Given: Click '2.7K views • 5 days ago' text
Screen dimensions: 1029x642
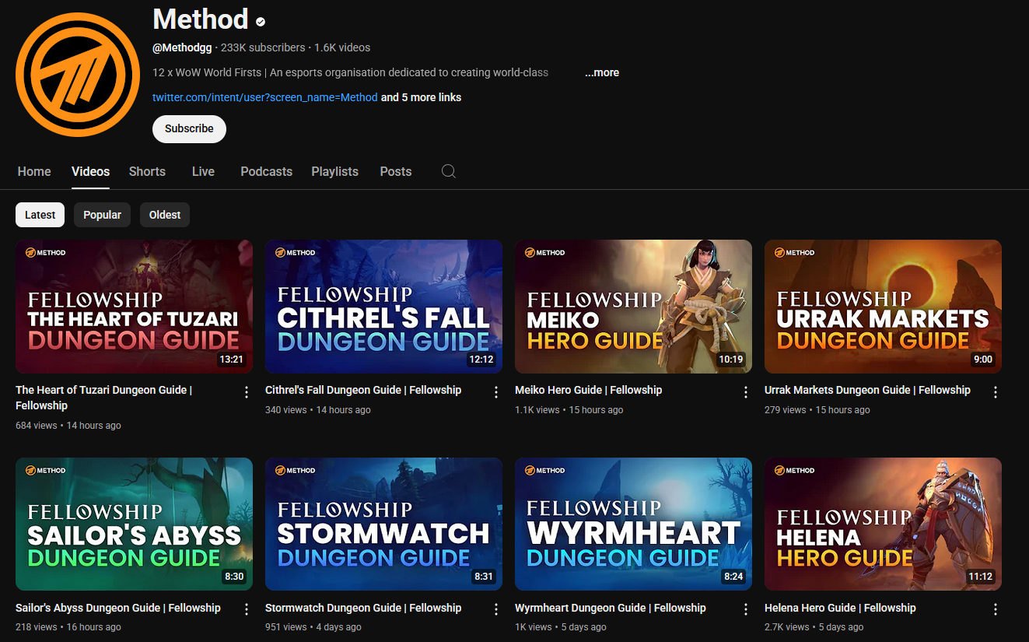Looking at the screenshot, I should [x=814, y=627].
